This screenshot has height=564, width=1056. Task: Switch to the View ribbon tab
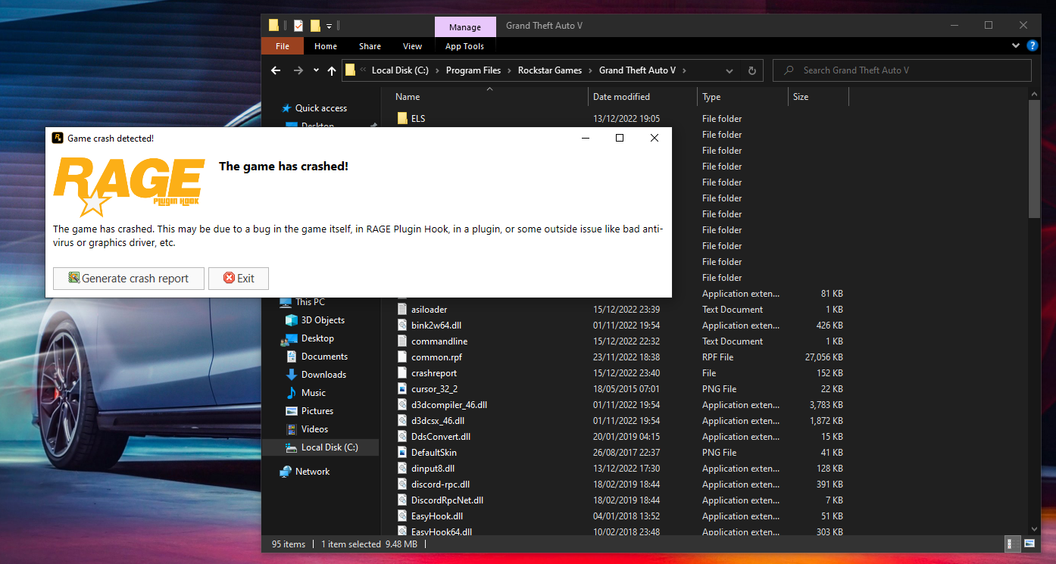pyautogui.click(x=413, y=46)
